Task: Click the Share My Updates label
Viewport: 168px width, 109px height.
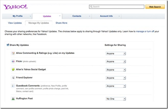Action: click(x=19, y=45)
